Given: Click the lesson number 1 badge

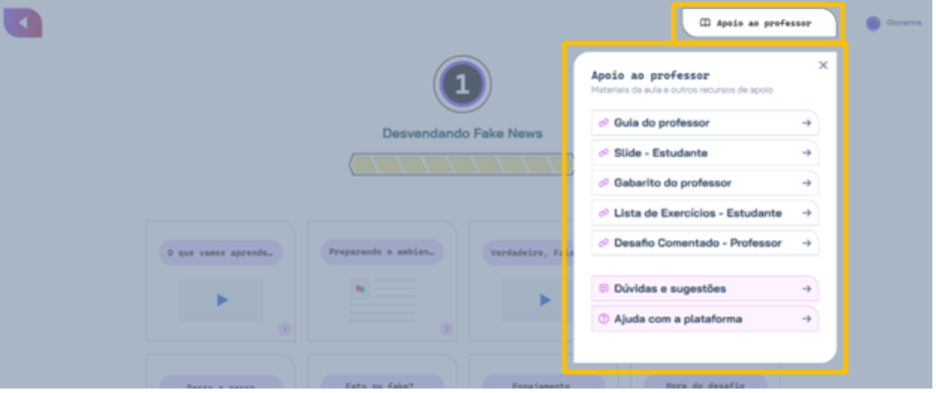Looking at the screenshot, I should (463, 84).
